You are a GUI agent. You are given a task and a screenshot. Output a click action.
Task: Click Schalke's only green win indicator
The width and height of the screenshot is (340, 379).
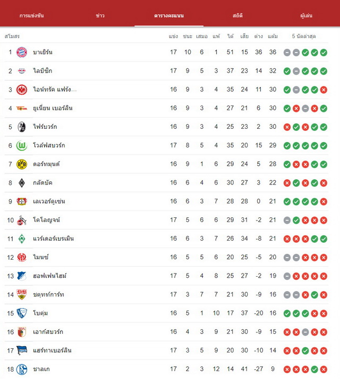(x=314, y=369)
